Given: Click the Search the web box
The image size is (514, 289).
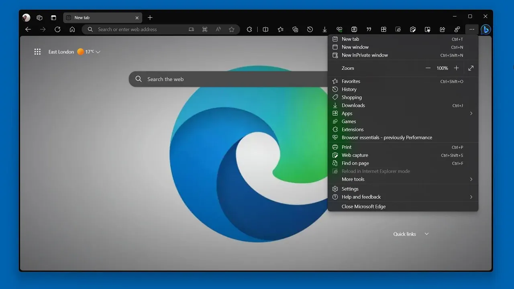Looking at the screenshot, I should tap(229, 79).
